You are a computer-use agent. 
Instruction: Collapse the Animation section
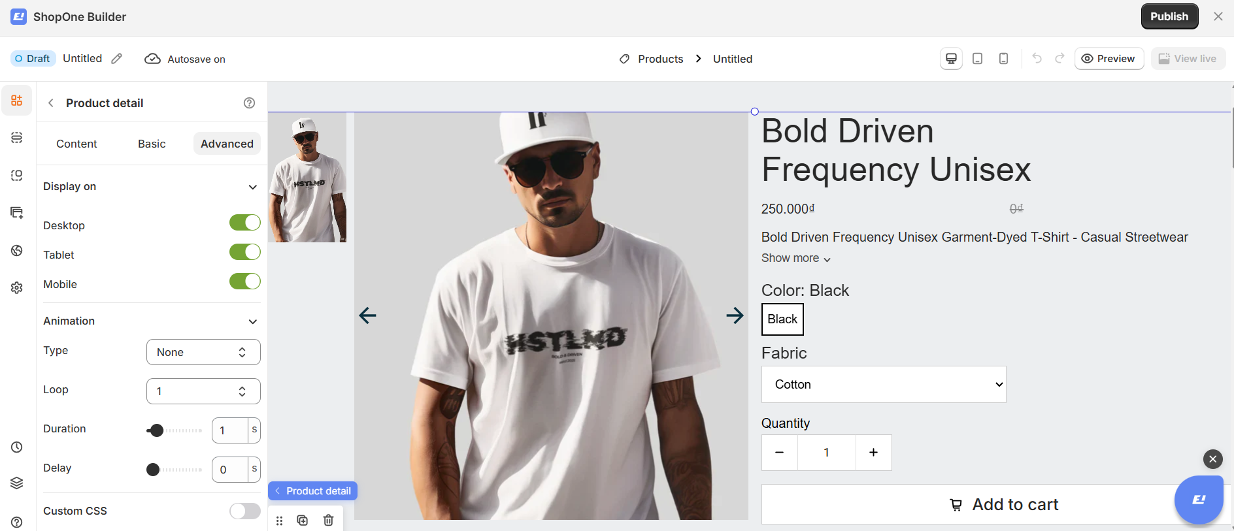252,321
